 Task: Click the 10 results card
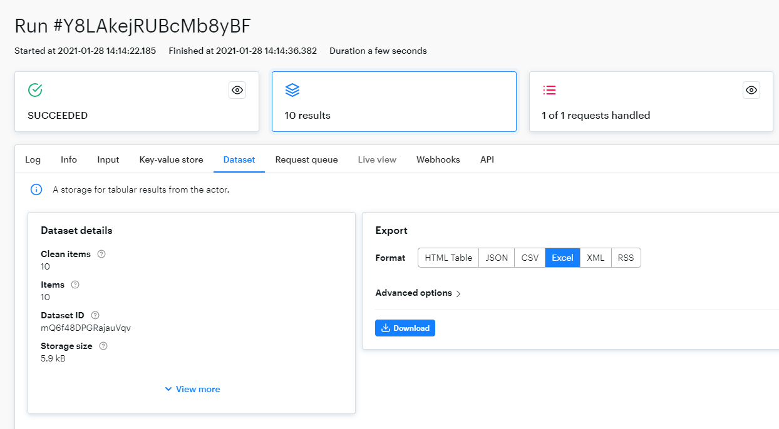point(394,101)
